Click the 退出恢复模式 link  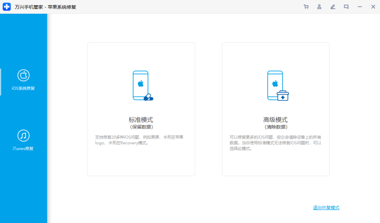pos(326,207)
